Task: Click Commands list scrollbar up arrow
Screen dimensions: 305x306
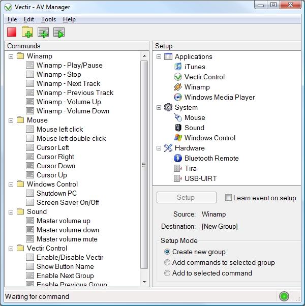Action: [144, 56]
